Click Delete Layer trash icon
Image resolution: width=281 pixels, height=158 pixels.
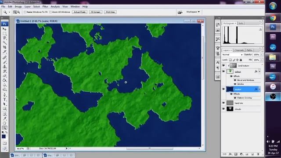tap(258, 154)
